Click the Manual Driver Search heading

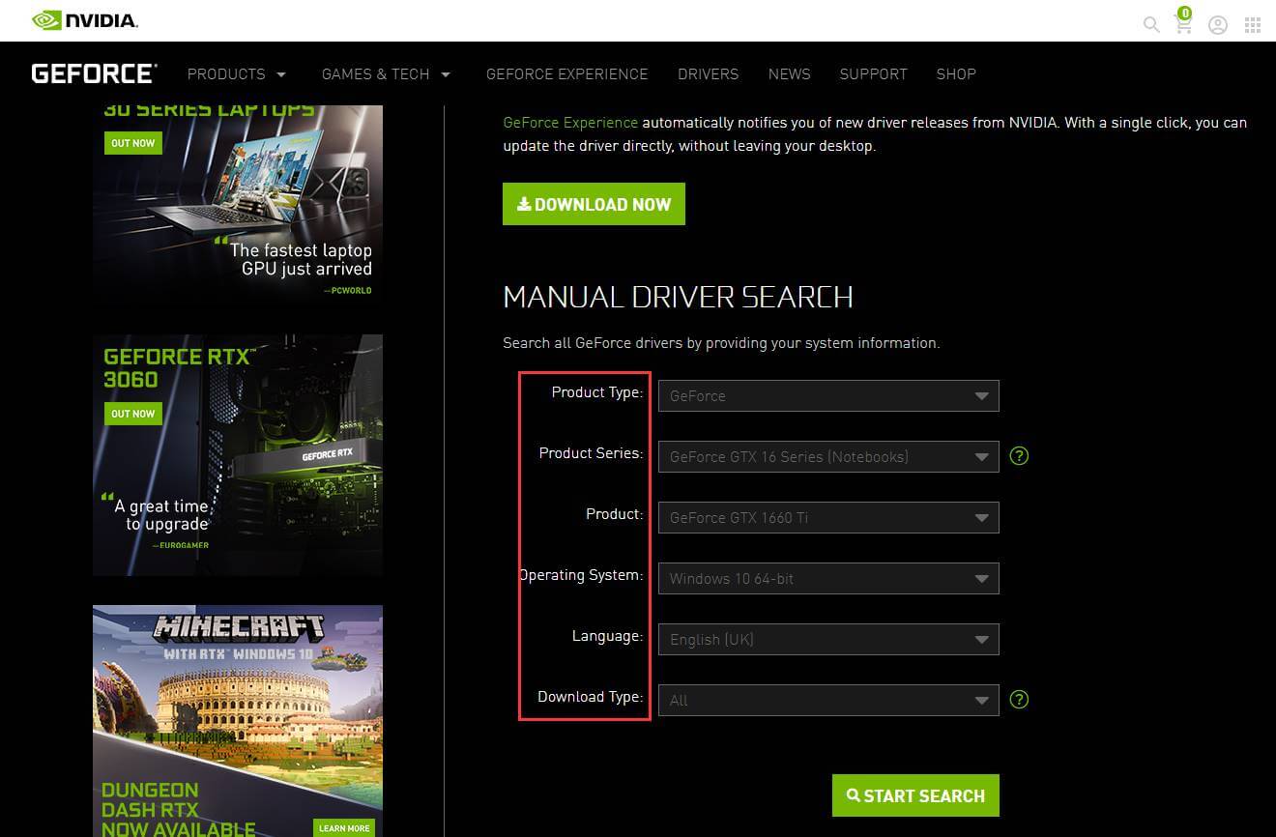coord(678,297)
